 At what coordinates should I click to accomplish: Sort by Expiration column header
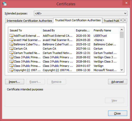(x=83, y=30)
